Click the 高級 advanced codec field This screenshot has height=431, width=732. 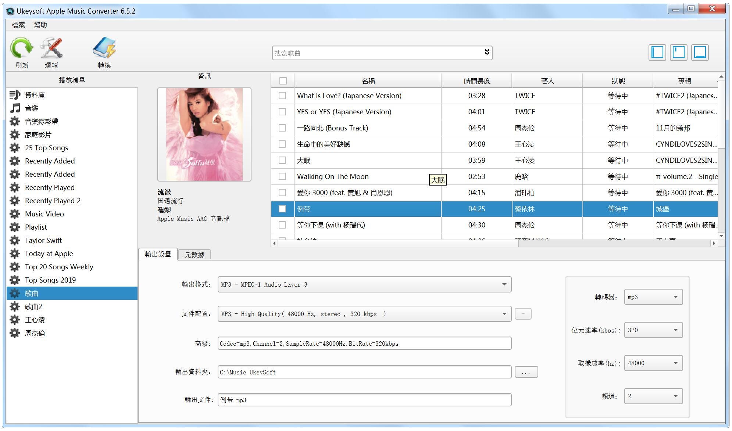364,344
